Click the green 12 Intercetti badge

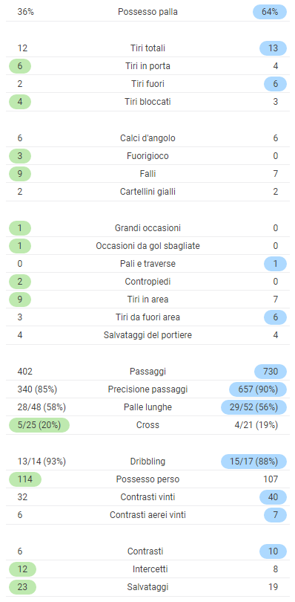(x=22, y=569)
